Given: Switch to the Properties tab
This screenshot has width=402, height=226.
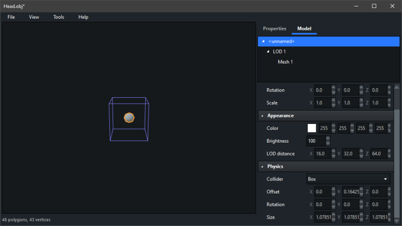Looking at the screenshot, I should (x=274, y=28).
